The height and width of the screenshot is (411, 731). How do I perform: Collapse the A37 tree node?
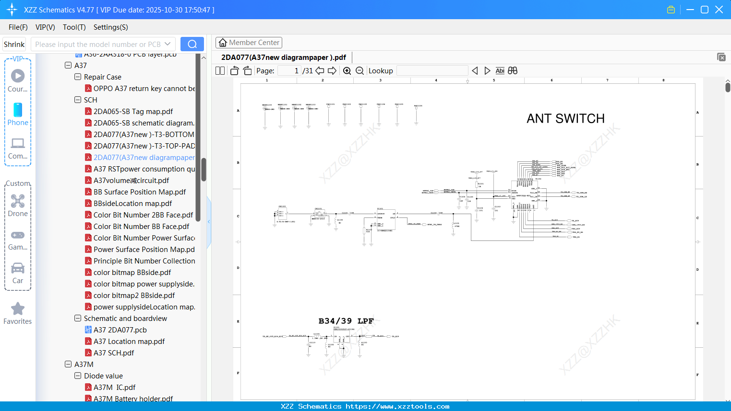[x=68, y=65]
